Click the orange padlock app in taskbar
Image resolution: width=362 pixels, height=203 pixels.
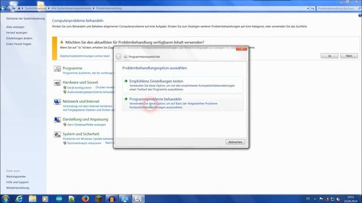(x=112, y=199)
